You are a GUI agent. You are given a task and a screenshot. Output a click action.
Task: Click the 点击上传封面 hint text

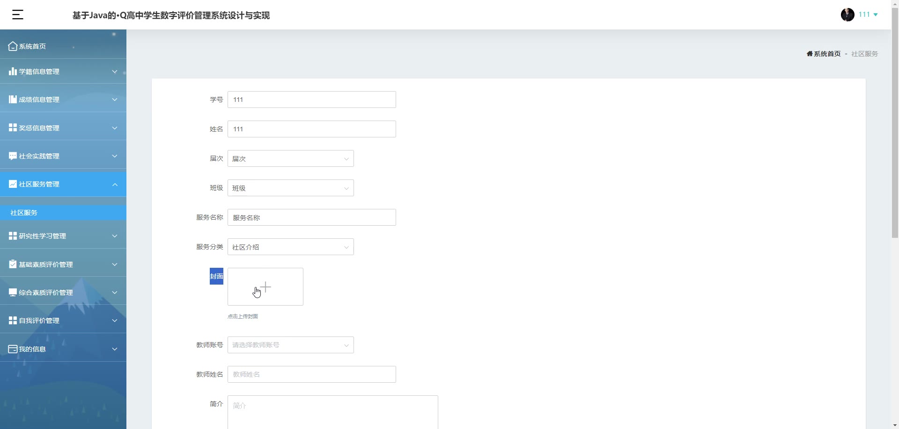[x=243, y=316]
